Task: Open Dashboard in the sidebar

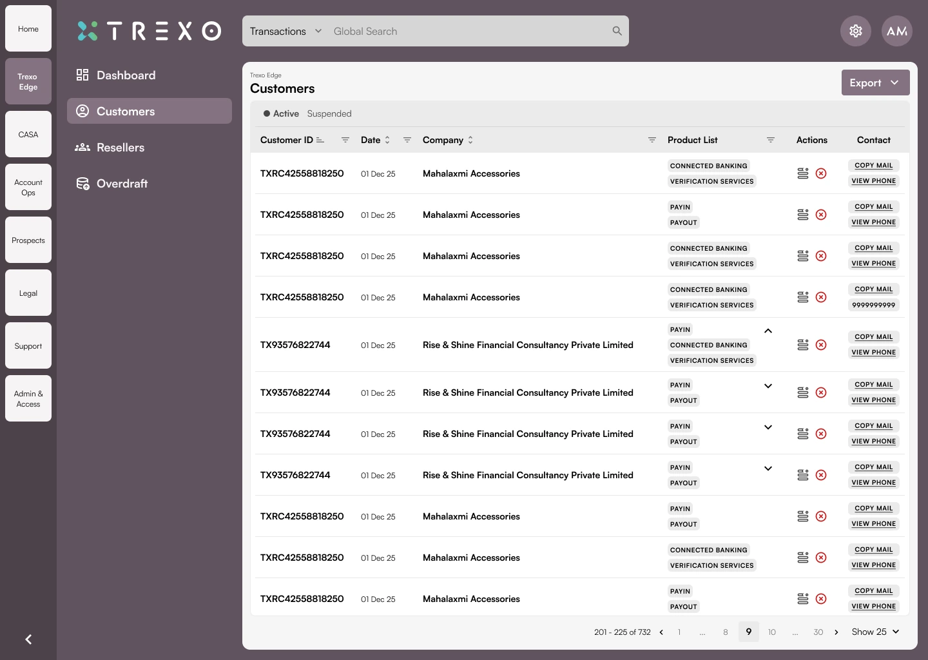Action: (150, 75)
